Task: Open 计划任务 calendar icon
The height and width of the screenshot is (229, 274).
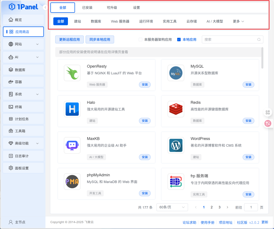Action: (11, 119)
